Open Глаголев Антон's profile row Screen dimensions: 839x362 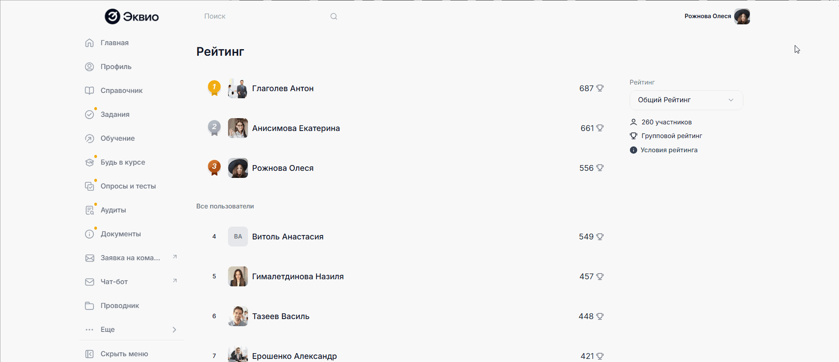[x=282, y=89]
